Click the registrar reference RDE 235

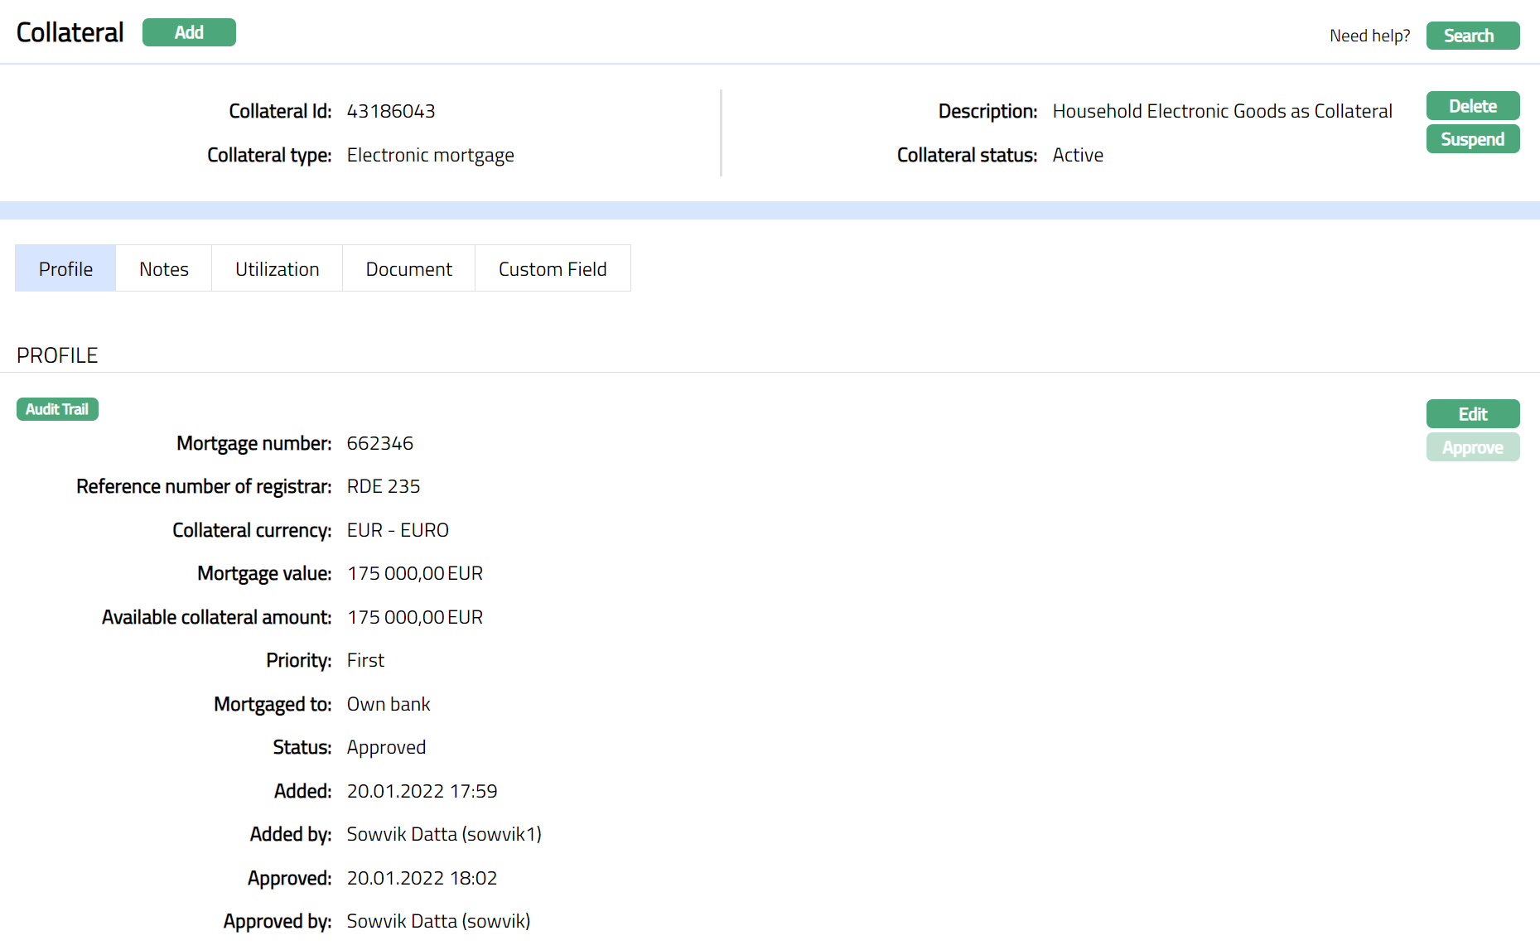383,486
